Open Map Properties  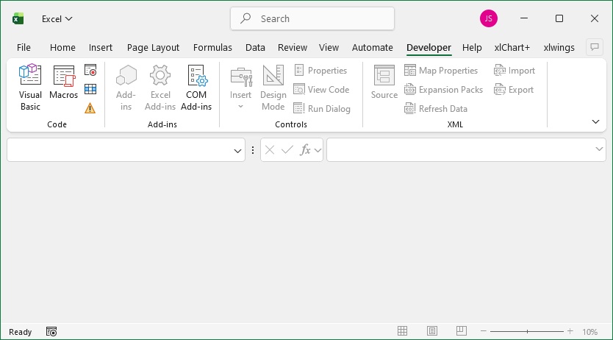click(x=441, y=71)
